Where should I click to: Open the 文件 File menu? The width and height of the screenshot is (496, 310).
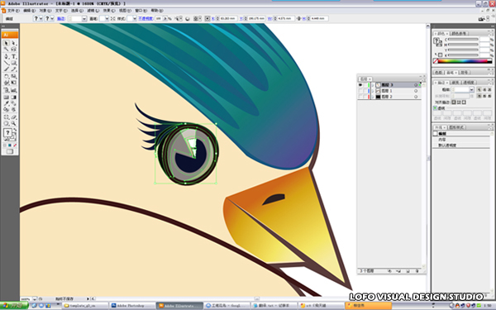point(13,11)
